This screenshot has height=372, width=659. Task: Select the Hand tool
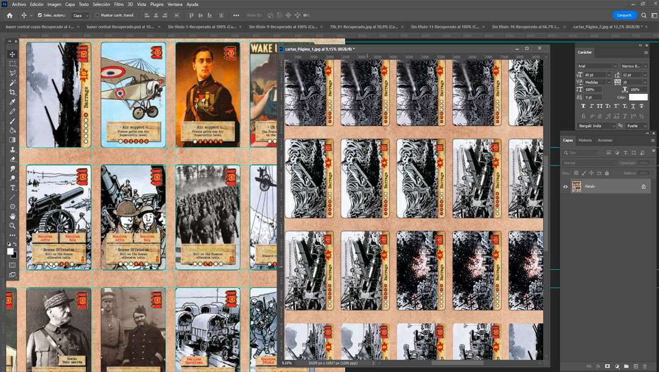[x=12, y=216]
